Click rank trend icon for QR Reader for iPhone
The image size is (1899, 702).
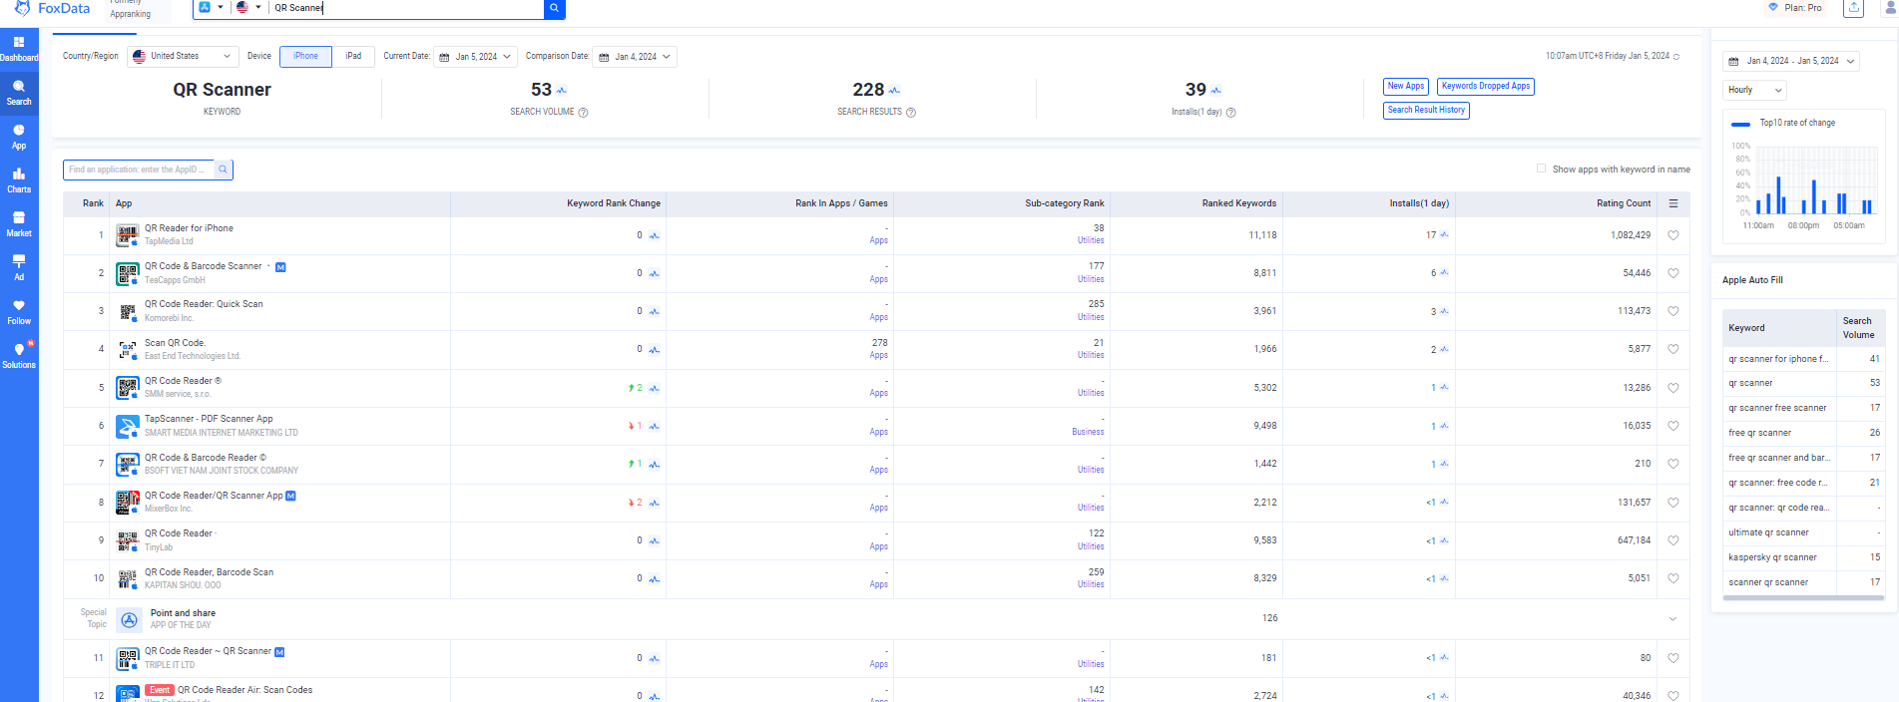coord(655,236)
